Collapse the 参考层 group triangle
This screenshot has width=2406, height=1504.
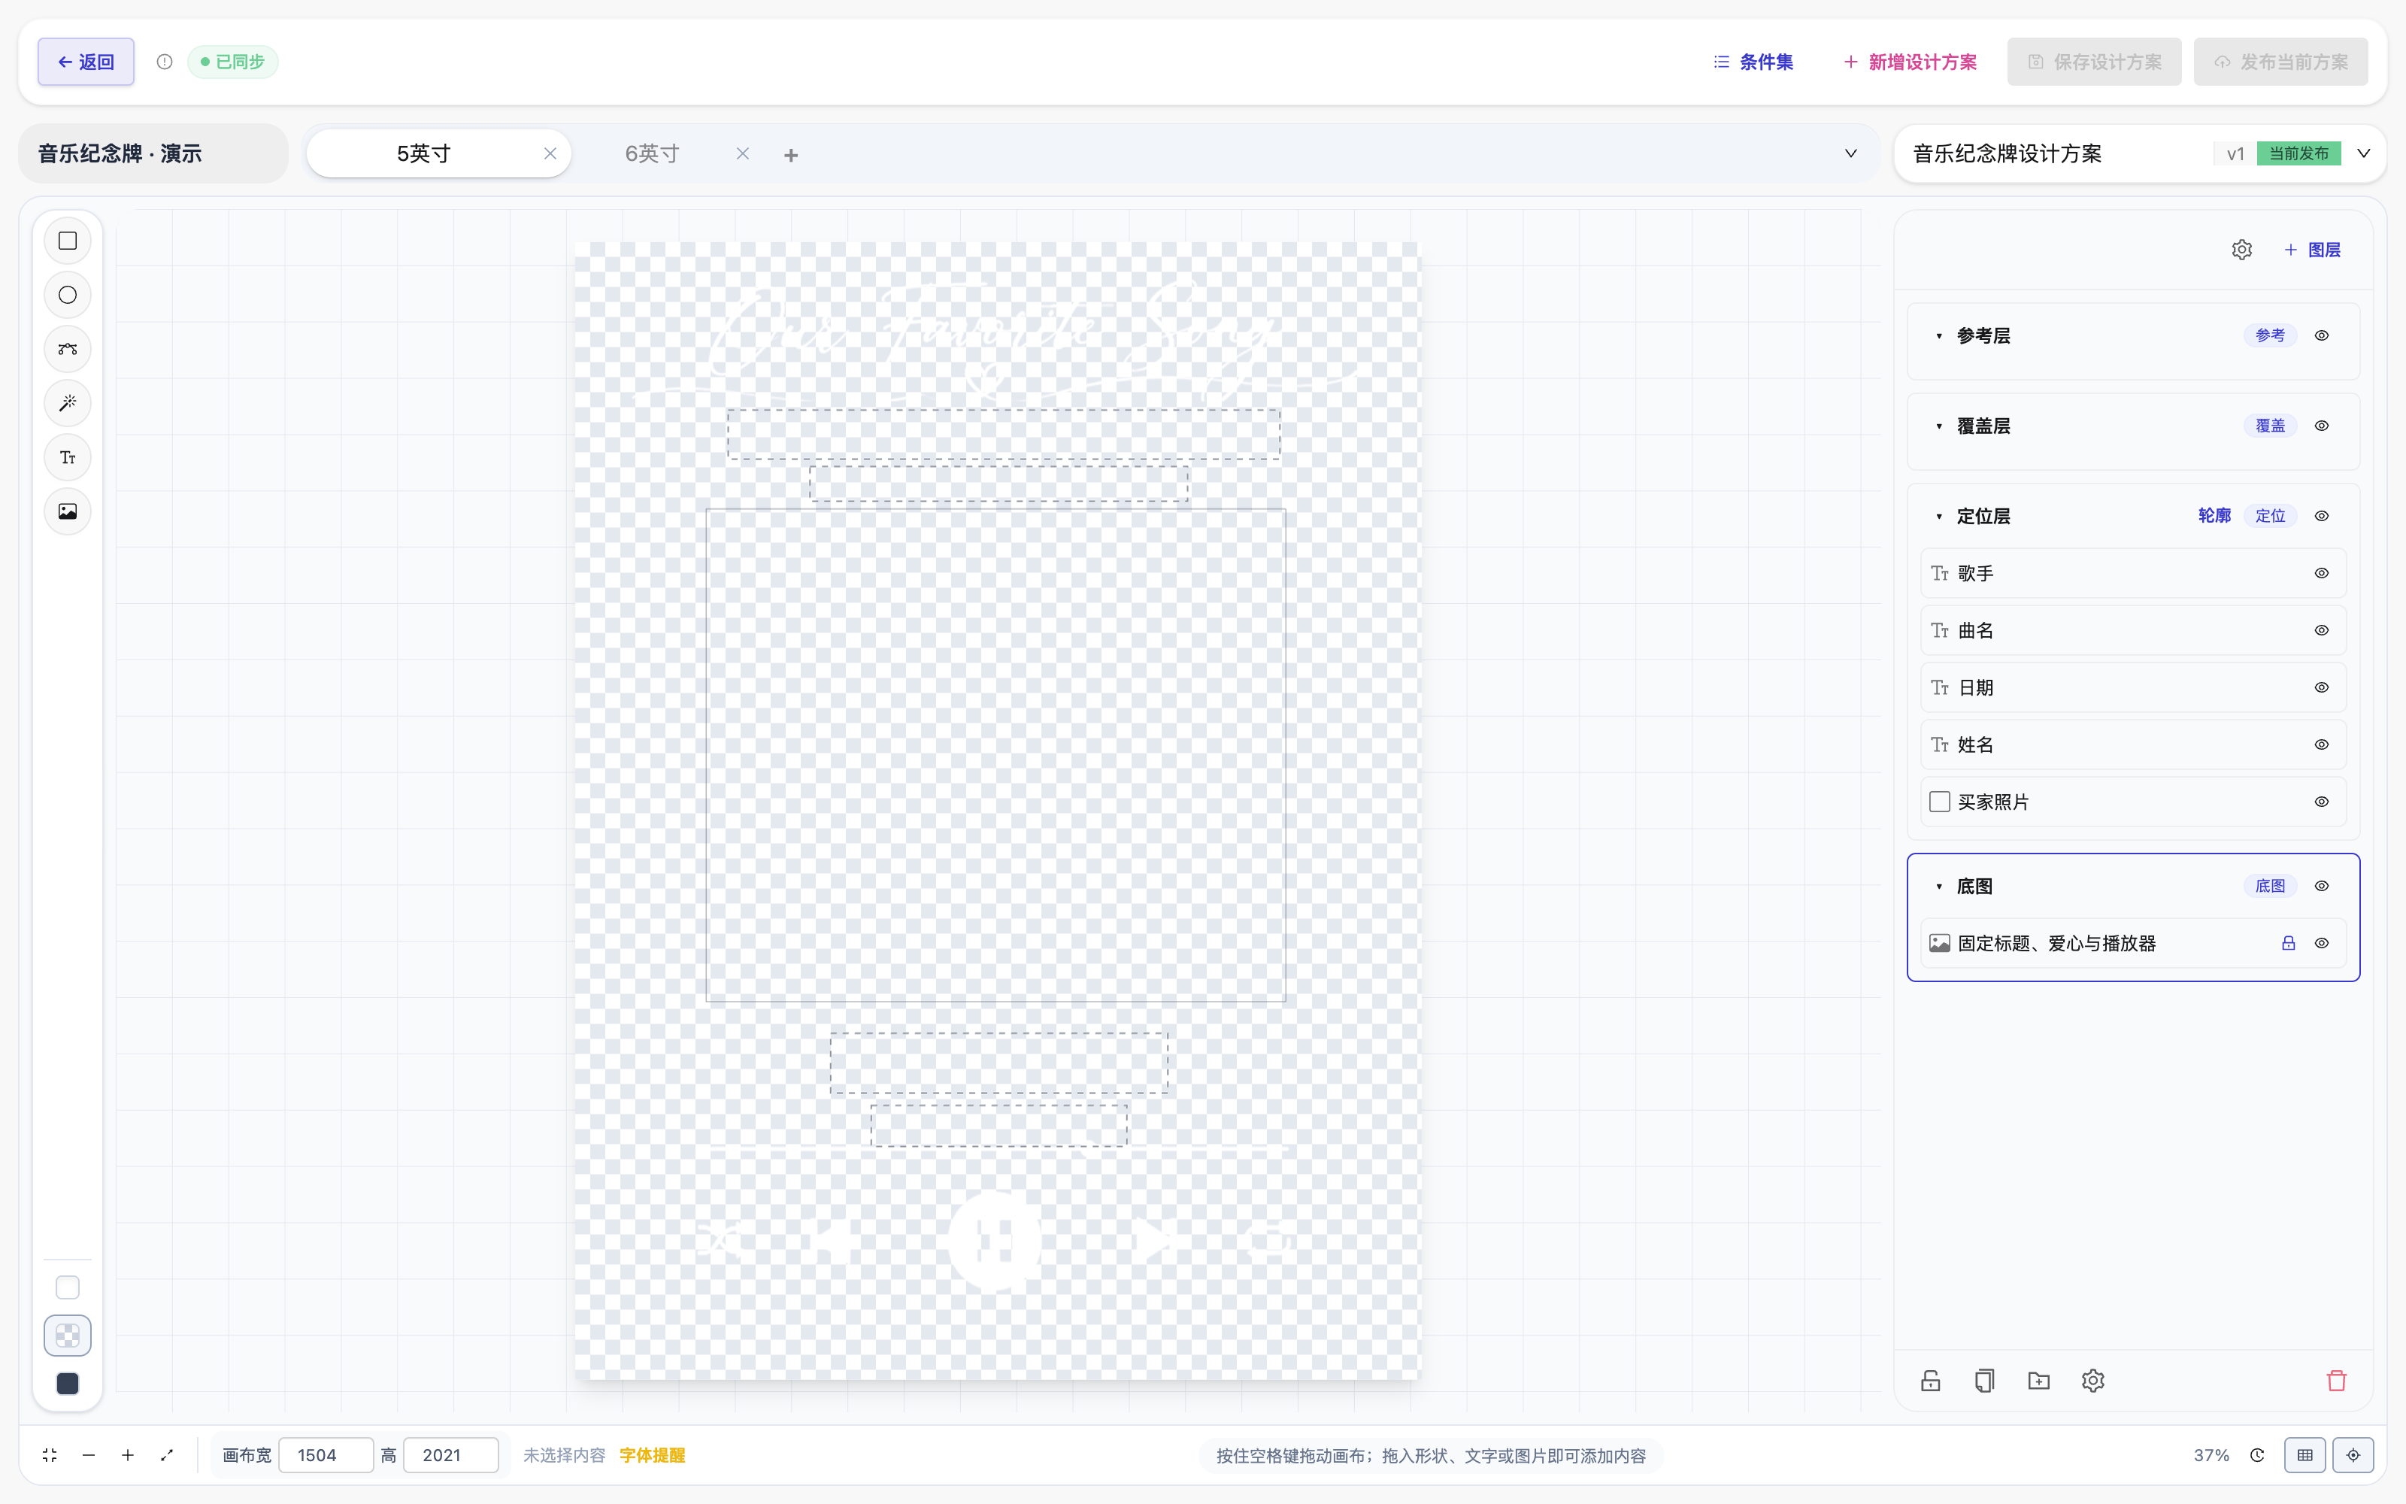1939,336
